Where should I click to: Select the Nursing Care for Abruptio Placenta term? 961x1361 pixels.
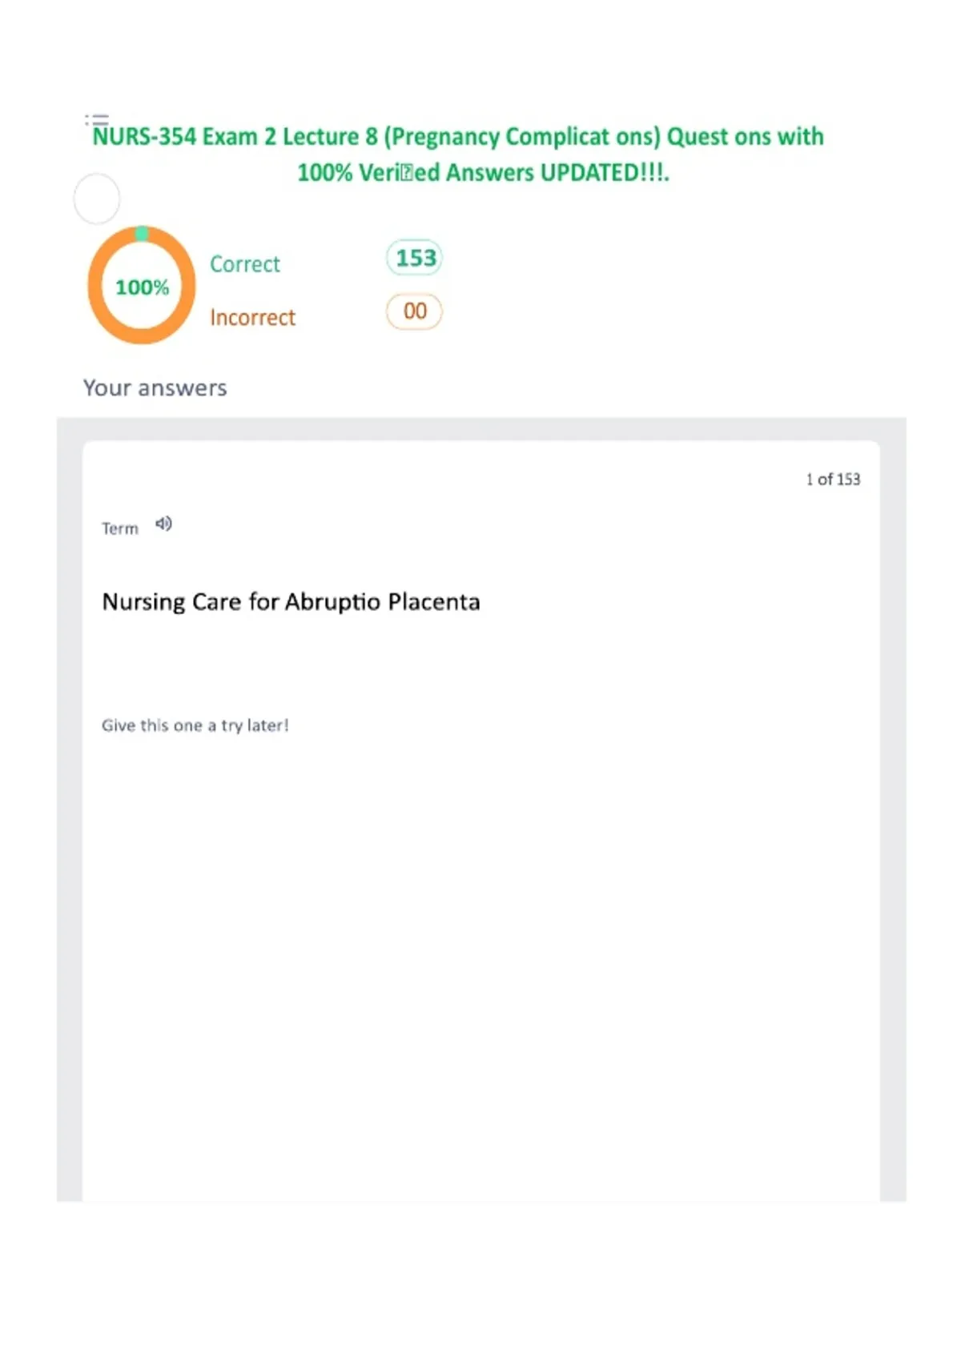coord(291,602)
